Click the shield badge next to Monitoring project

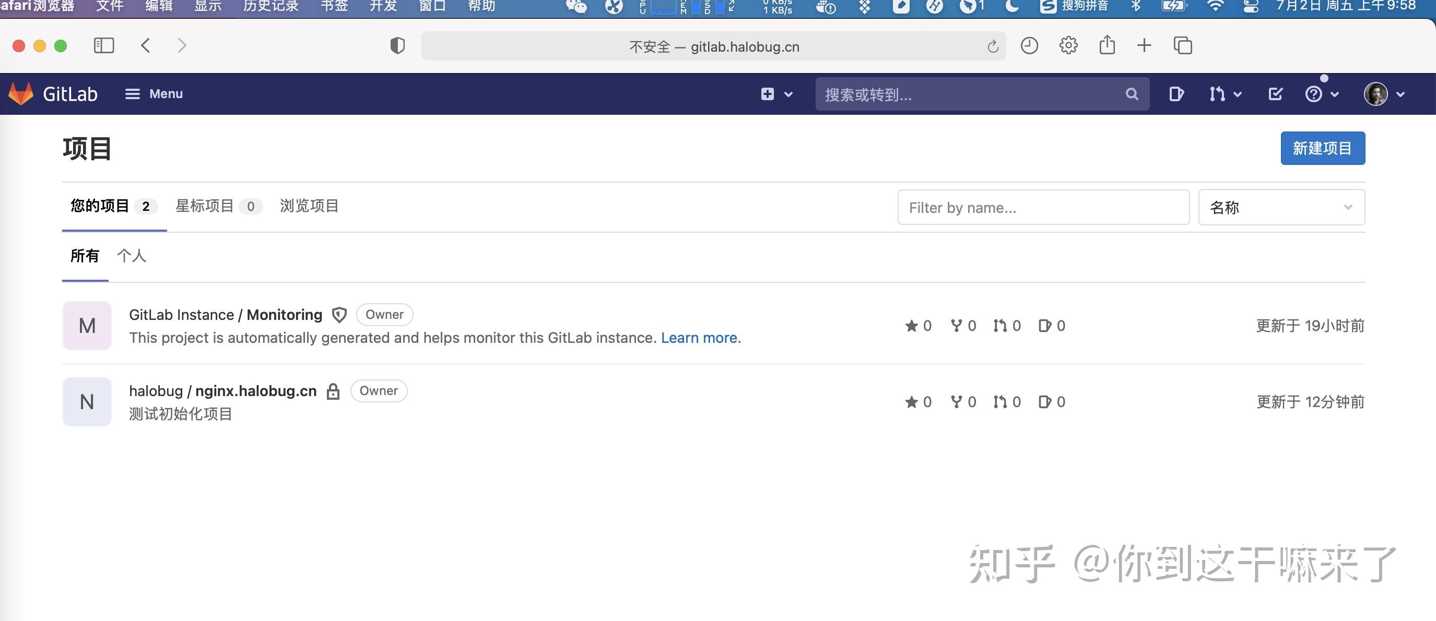(339, 315)
